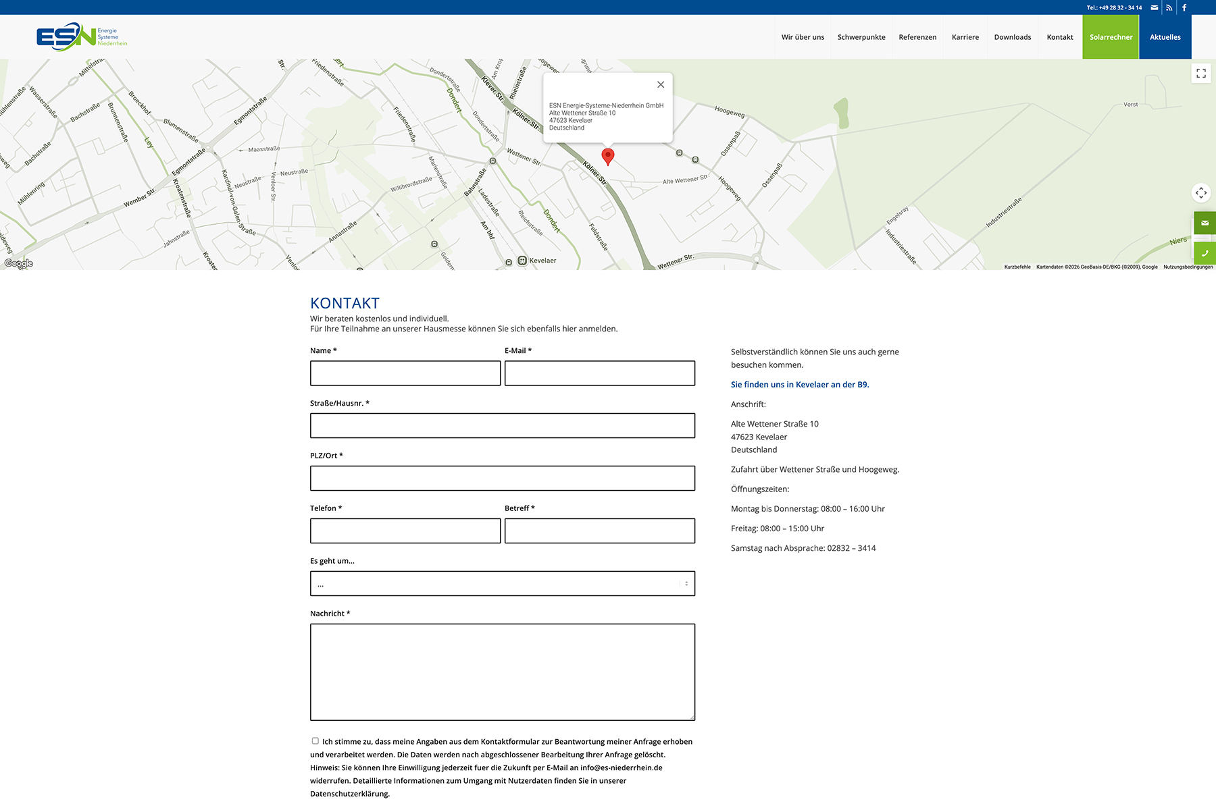This screenshot has height=810, width=1216.
Task: Check the data privacy consent checkbox
Action: (314, 740)
